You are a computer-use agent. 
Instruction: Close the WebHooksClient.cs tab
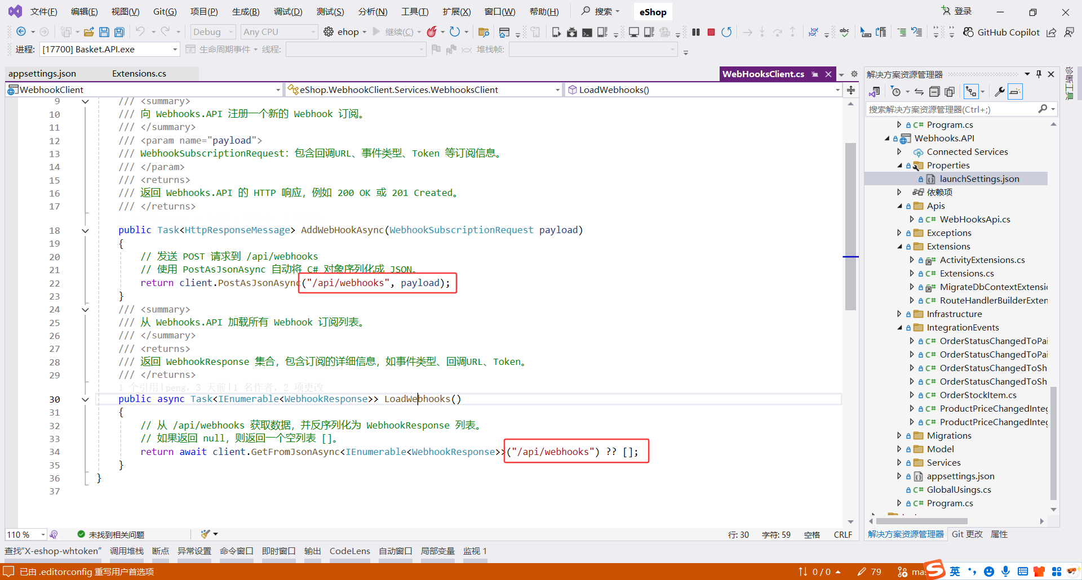(x=828, y=74)
